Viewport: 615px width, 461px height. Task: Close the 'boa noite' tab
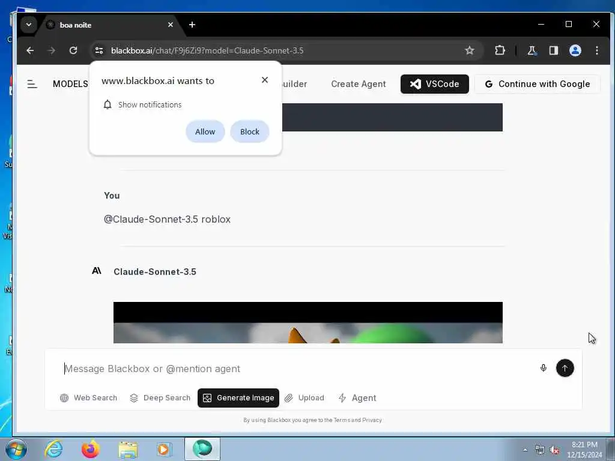click(170, 25)
